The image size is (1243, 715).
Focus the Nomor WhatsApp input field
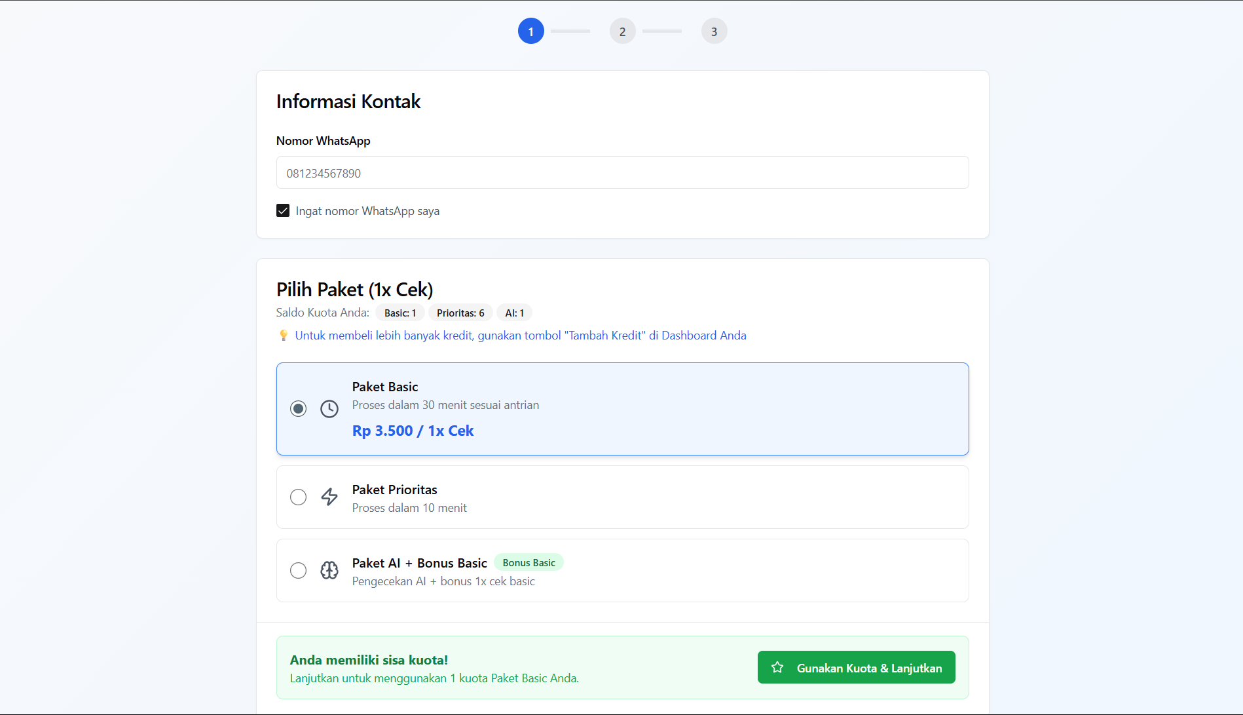(x=622, y=172)
